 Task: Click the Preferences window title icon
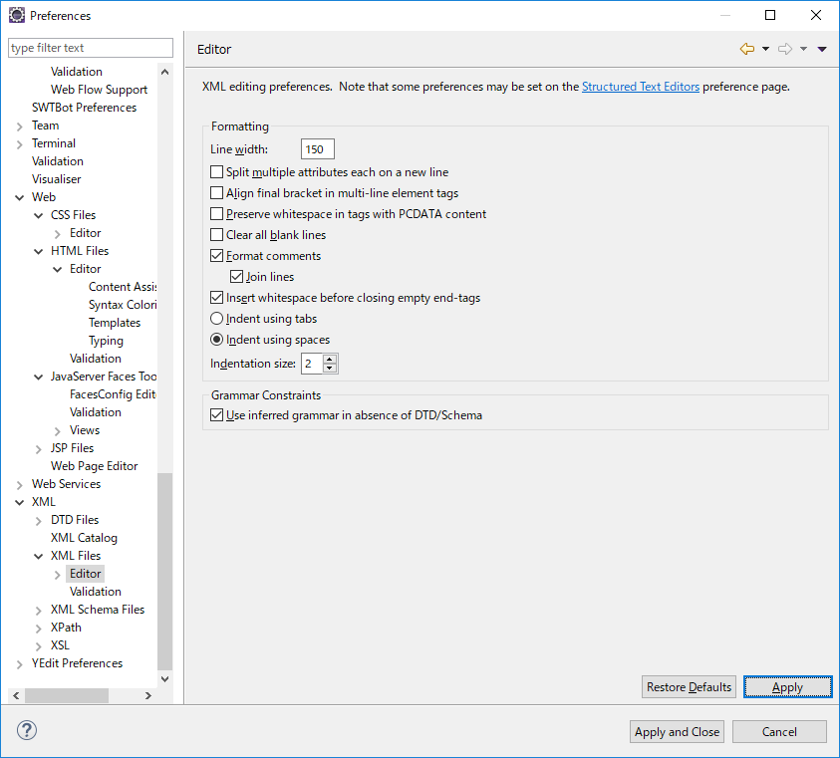17,16
